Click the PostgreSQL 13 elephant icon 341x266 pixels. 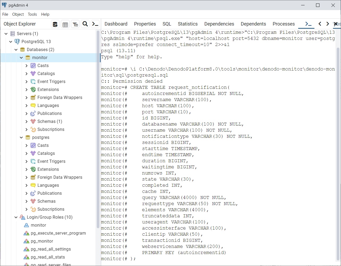[x=17, y=41]
